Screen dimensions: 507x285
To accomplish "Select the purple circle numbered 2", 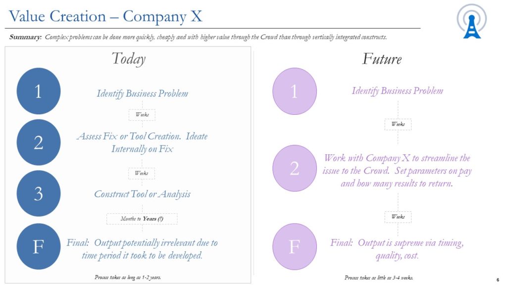I will click(295, 168).
